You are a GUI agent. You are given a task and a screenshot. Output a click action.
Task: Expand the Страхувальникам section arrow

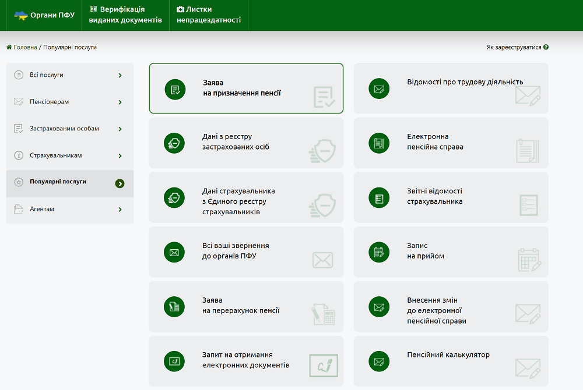(x=120, y=156)
